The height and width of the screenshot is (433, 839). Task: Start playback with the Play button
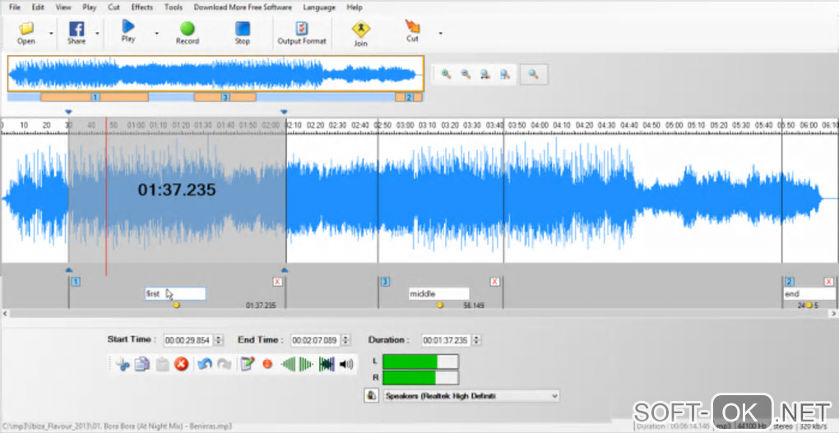(x=128, y=31)
